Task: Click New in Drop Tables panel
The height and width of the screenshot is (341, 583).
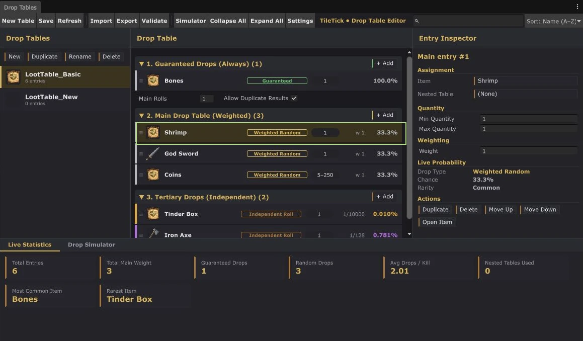Action: pyautogui.click(x=14, y=56)
